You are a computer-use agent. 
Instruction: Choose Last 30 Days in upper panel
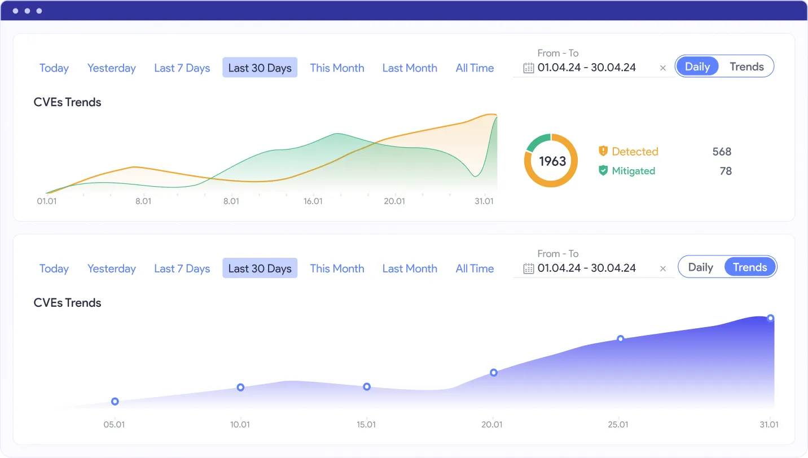pyautogui.click(x=260, y=68)
